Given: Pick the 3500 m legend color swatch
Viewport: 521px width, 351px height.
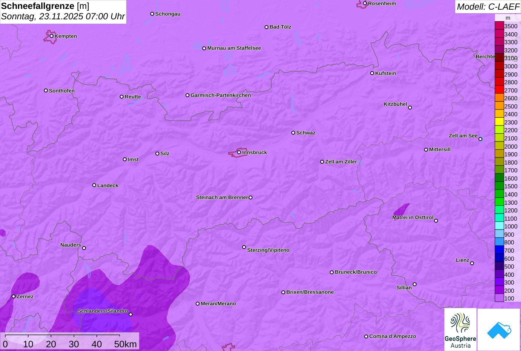Looking at the screenshot, I should click(499, 26).
